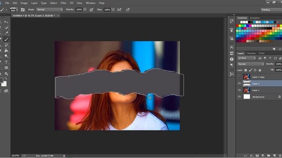Screen dimensions: 282x158
Task: Open tool preset picker arrow
Action: tap(6, 10)
